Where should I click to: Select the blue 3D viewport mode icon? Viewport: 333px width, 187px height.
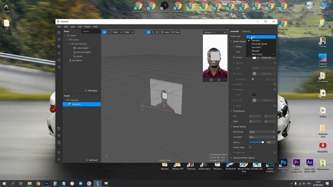click(x=104, y=32)
